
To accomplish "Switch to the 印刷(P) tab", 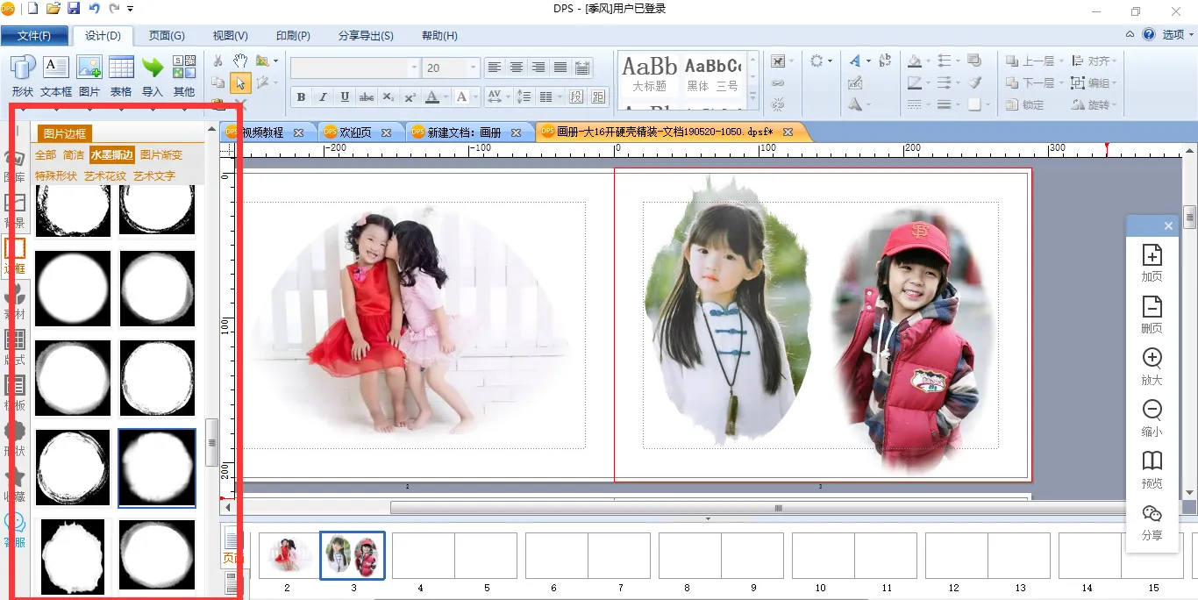I will (293, 36).
